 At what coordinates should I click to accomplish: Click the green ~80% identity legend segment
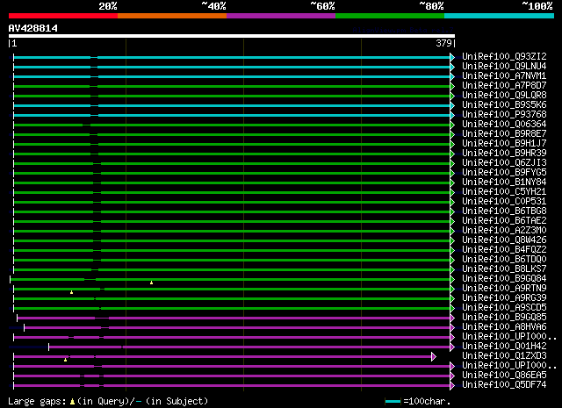(390, 16)
